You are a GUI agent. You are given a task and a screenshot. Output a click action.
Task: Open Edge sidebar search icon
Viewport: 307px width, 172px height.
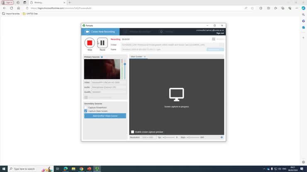303,14
